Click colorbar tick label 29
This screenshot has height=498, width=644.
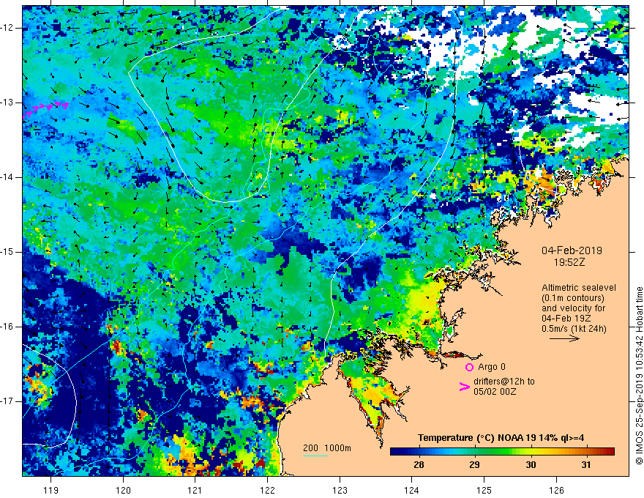474,465
